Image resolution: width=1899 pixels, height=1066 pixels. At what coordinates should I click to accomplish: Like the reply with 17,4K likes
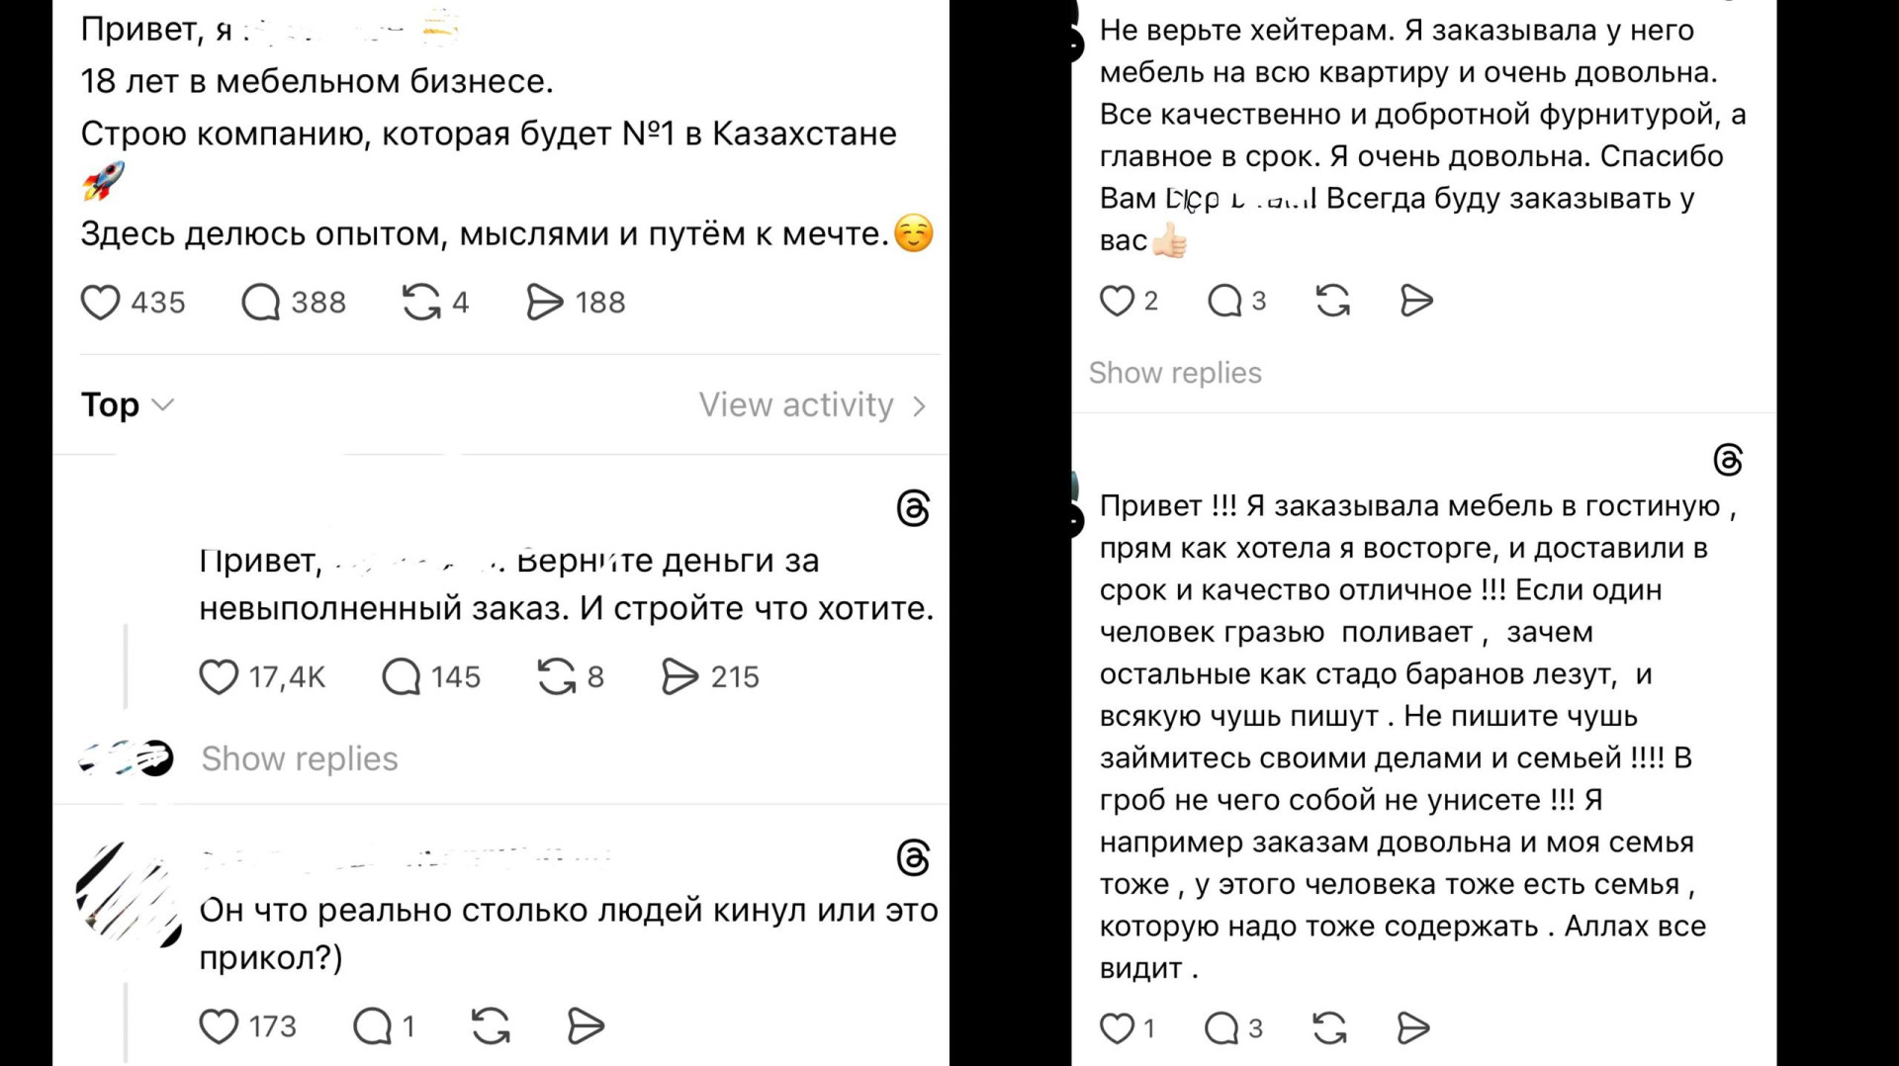pos(219,677)
